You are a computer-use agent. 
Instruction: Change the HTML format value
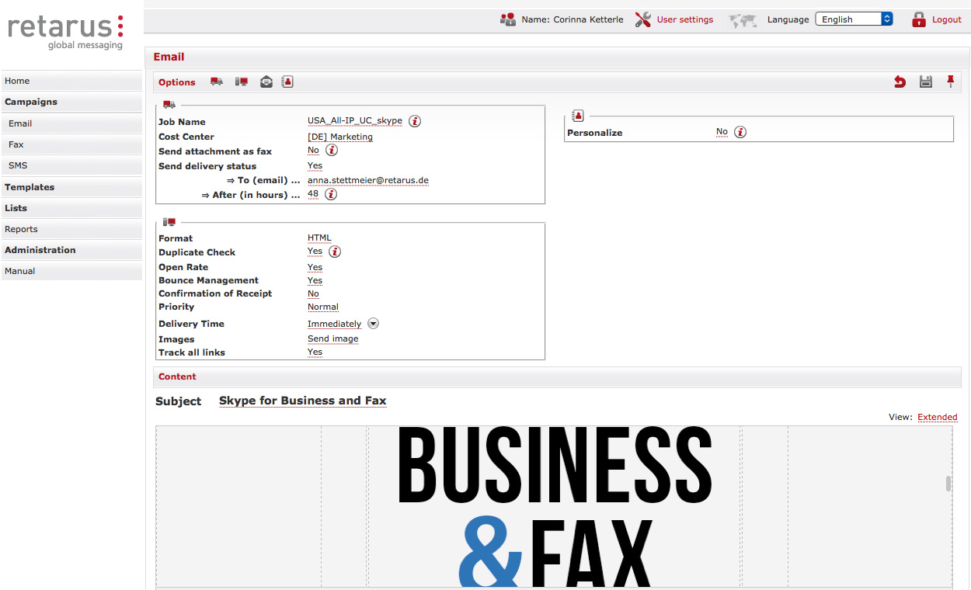point(319,238)
